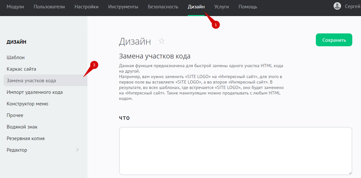Click the Дизайн tab in top bar

point(196,7)
